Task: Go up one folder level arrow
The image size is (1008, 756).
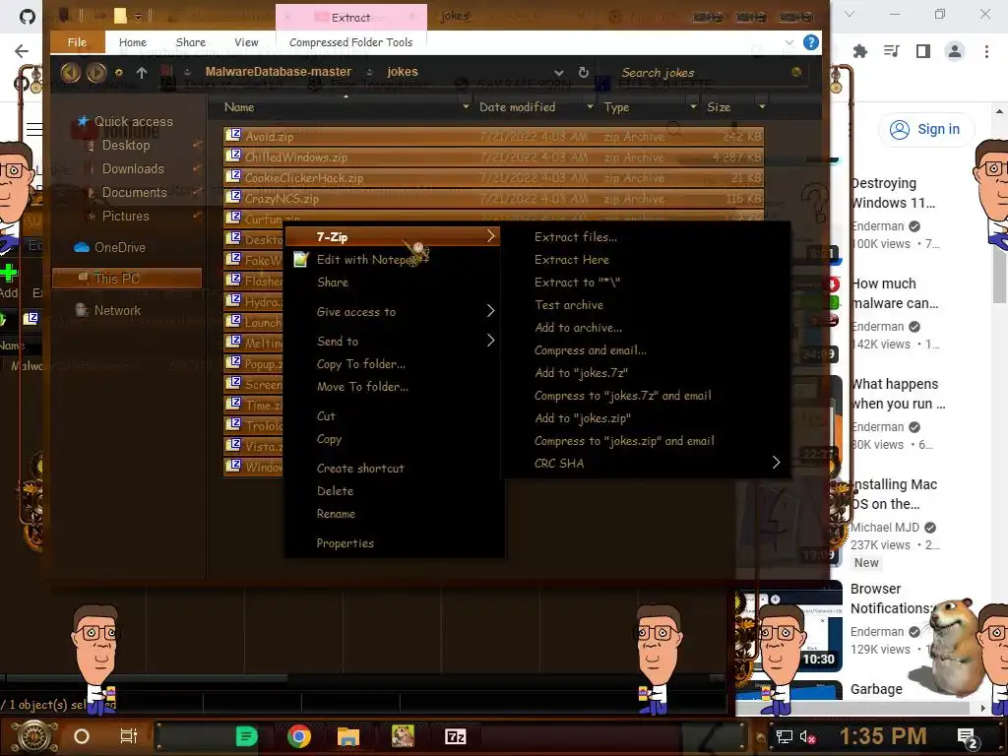Action: 142,73
